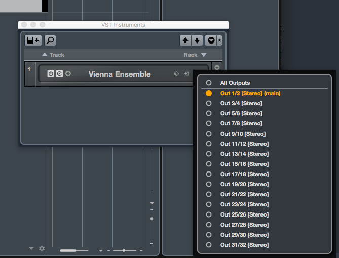This screenshot has width=339, height=258.
Task: Activate Out 5/6 [Stereo] output
Action: [265, 113]
